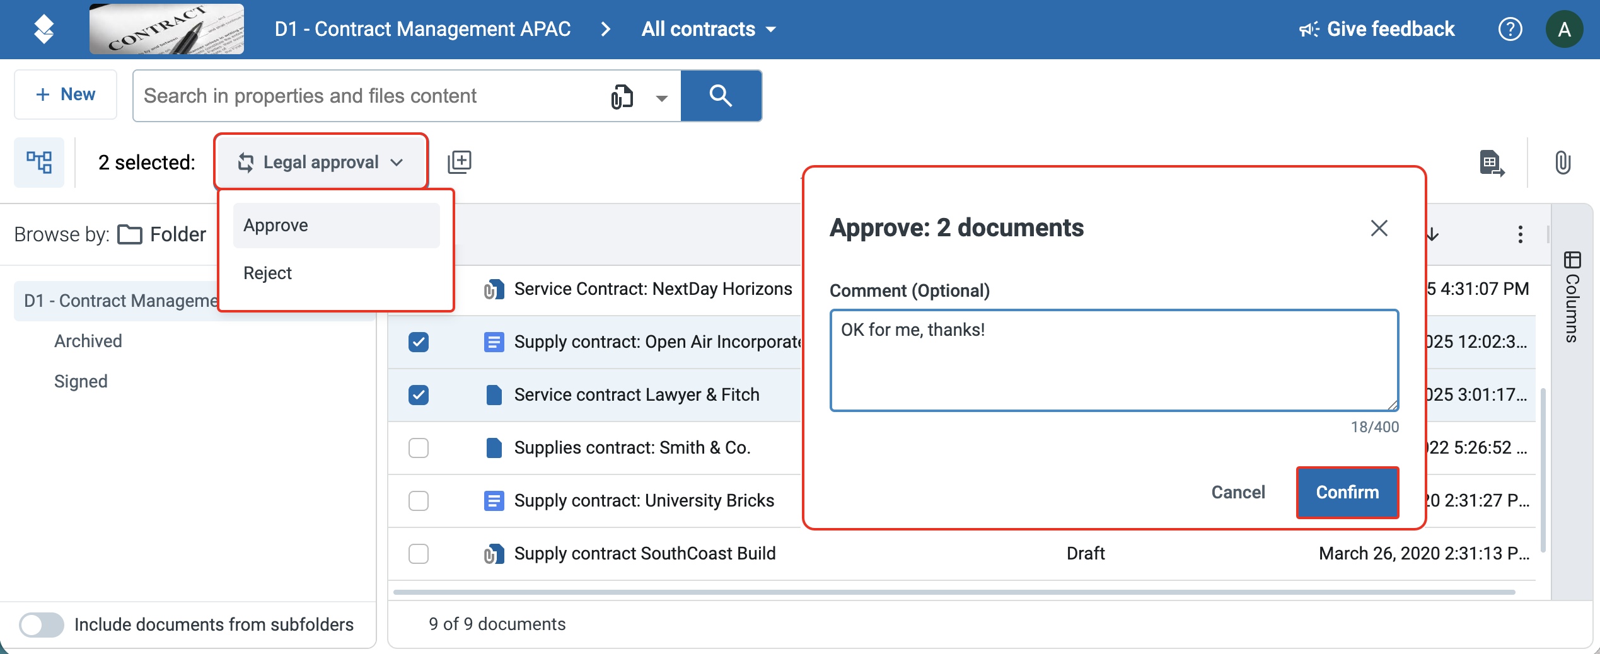Click the Give feedback link
Screen dimensions: 1600x654
(x=1377, y=29)
